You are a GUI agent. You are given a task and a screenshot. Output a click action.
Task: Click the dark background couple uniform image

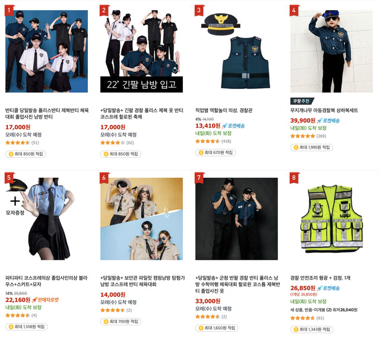[237, 219]
